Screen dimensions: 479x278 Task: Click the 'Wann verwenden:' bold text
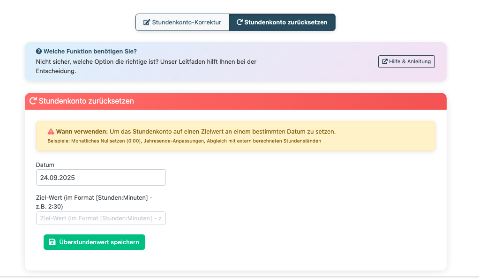point(82,132)
